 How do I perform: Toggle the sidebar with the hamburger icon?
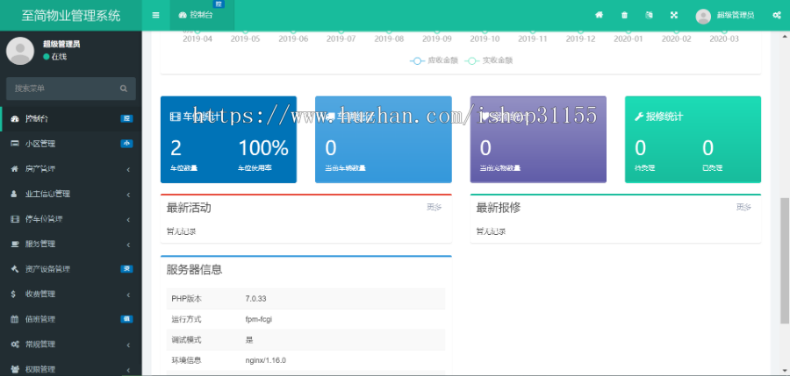tap(155, 15)
